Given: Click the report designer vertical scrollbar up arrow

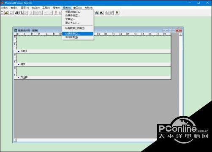Looking at the screenshot, I should pyautogui.click(x=180, y=34).
